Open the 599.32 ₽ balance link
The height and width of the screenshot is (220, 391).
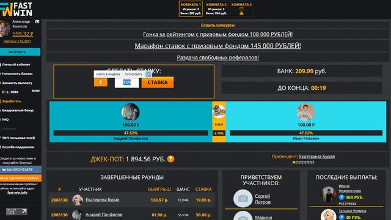point(23,34)
